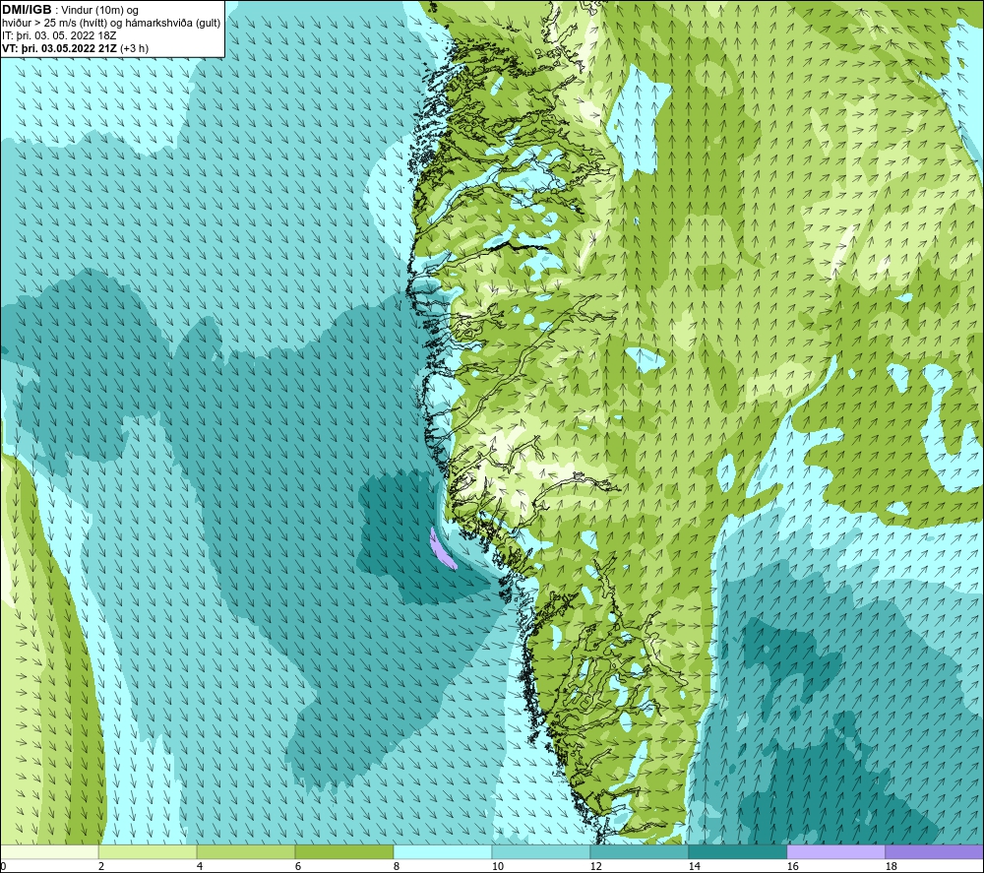984x873 pixels.
Task: Click the 'VT: þri. 03.05.2022 21Z' valid time line
Action: [76, 48]
